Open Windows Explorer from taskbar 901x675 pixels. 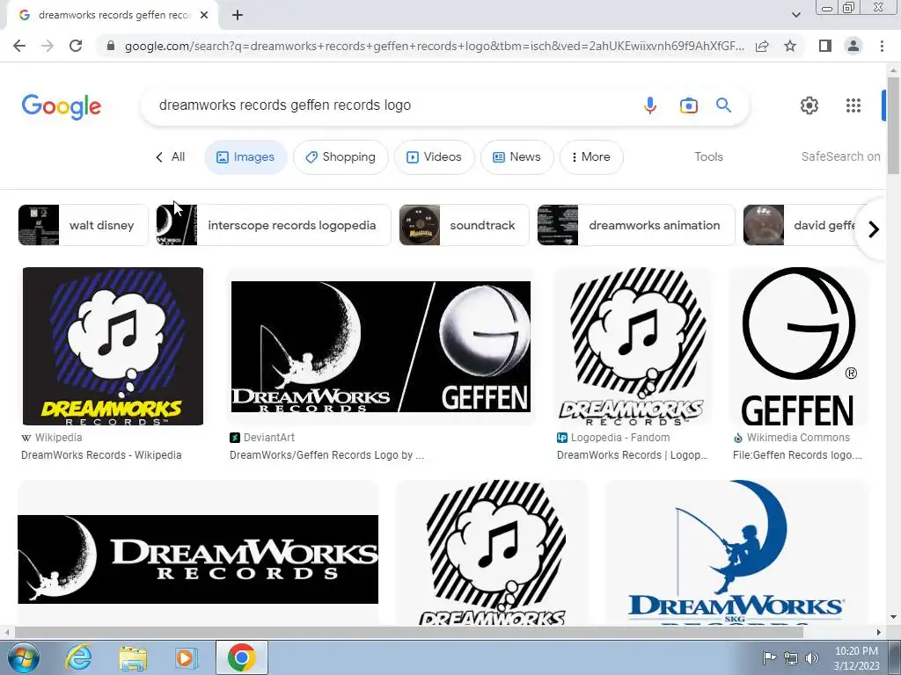[133, 657]
